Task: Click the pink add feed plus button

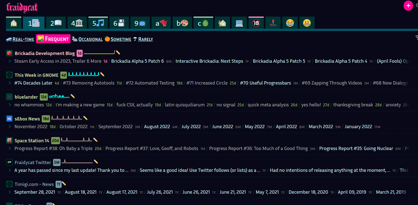Action: pos(408,6)
